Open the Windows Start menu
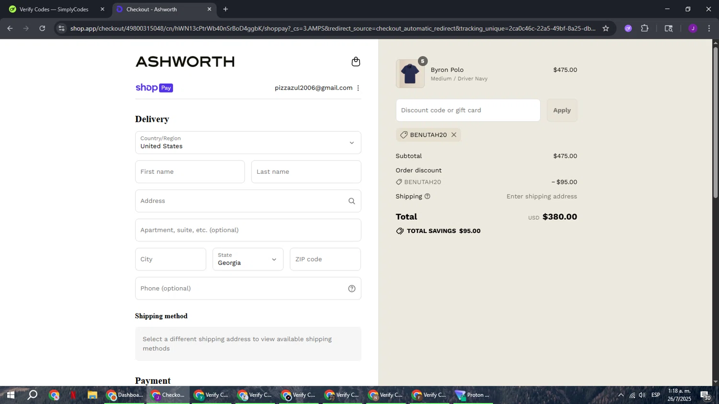Screen dimensions: 719x404 point(11,395)
